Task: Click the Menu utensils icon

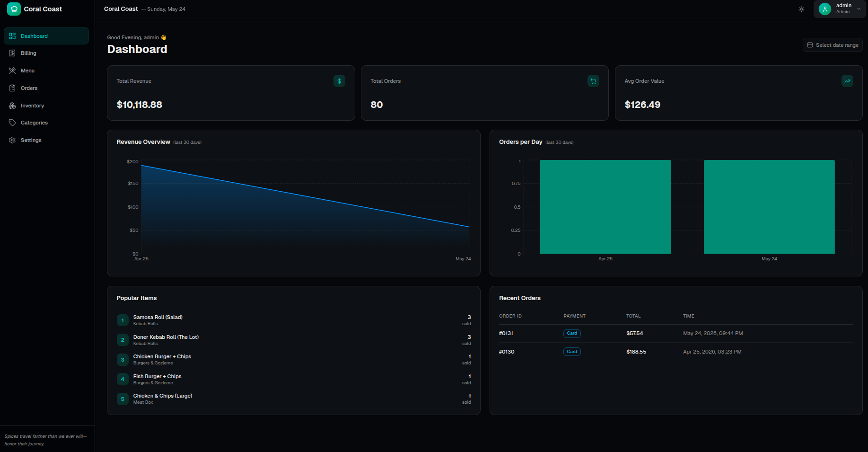Action: (x=12, y=71)
